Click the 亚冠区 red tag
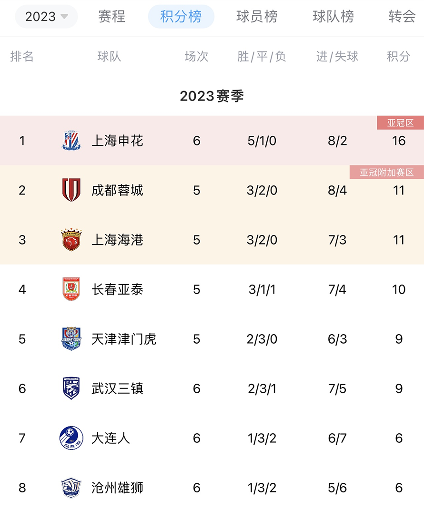 coord(401,123)
